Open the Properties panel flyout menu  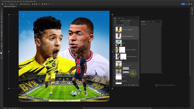161,21
